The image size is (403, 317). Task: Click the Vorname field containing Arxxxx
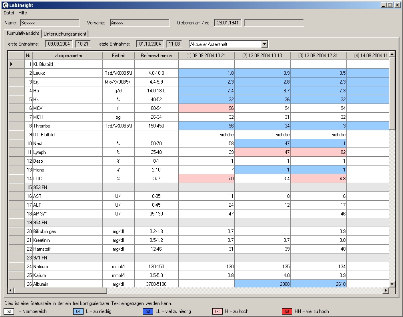coord(140,23)
